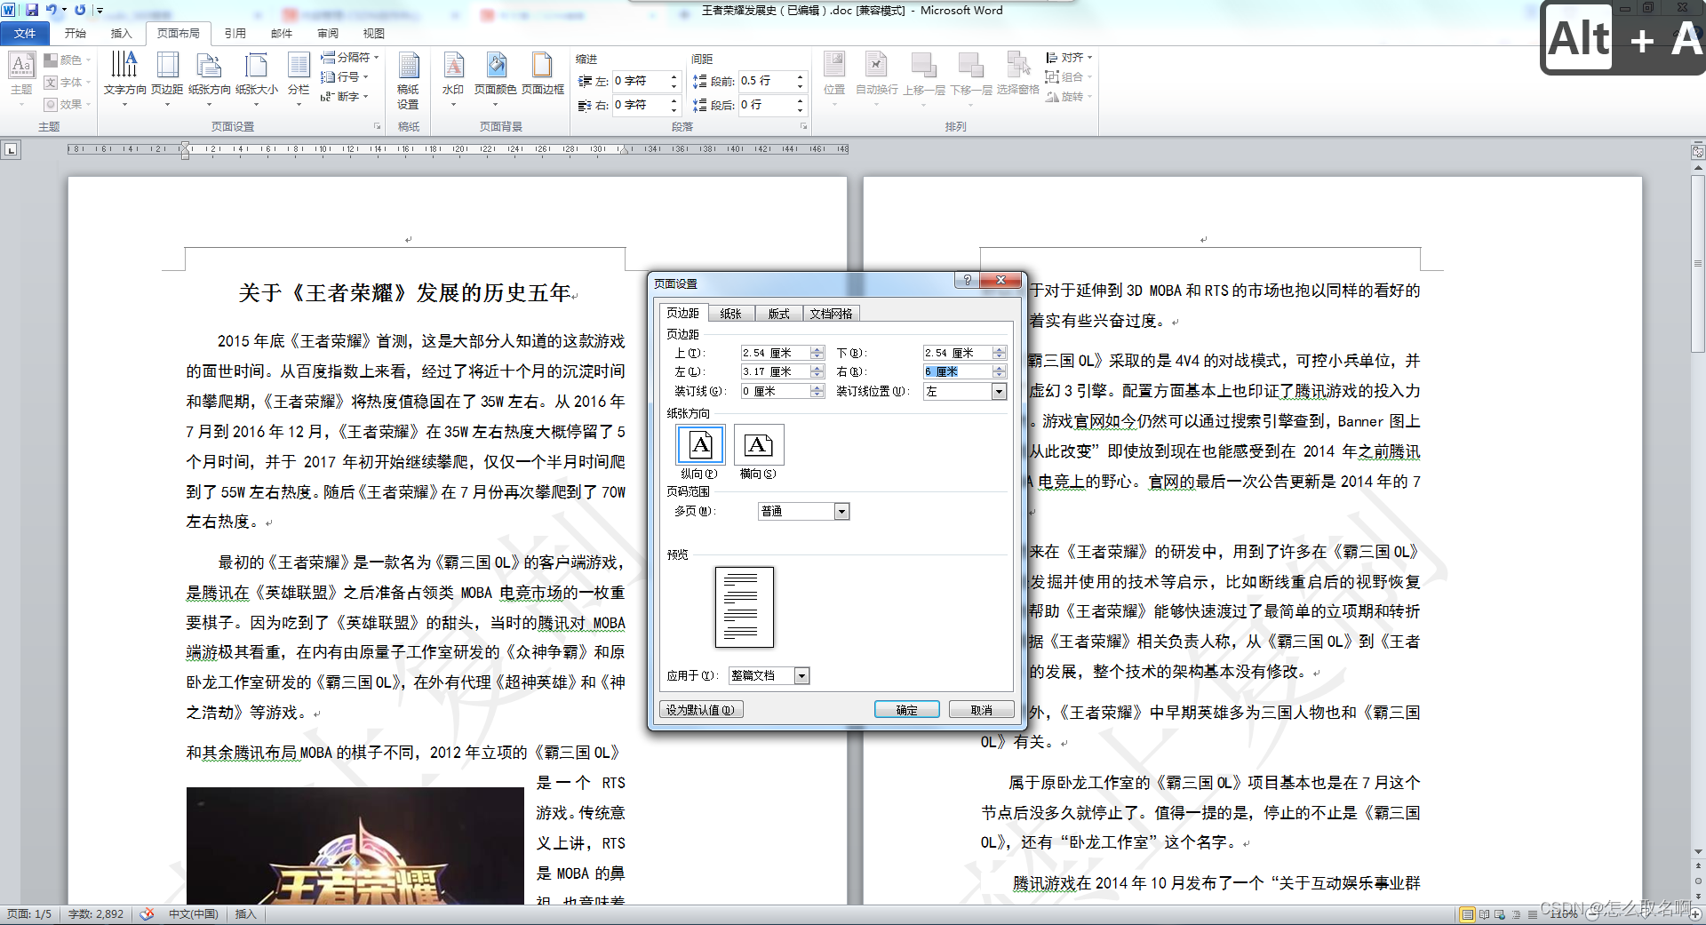Switch to the 引用 references ribbon tab
Image resolution: width=1706 pixels, height=925 pixels.
click(235, 34)
